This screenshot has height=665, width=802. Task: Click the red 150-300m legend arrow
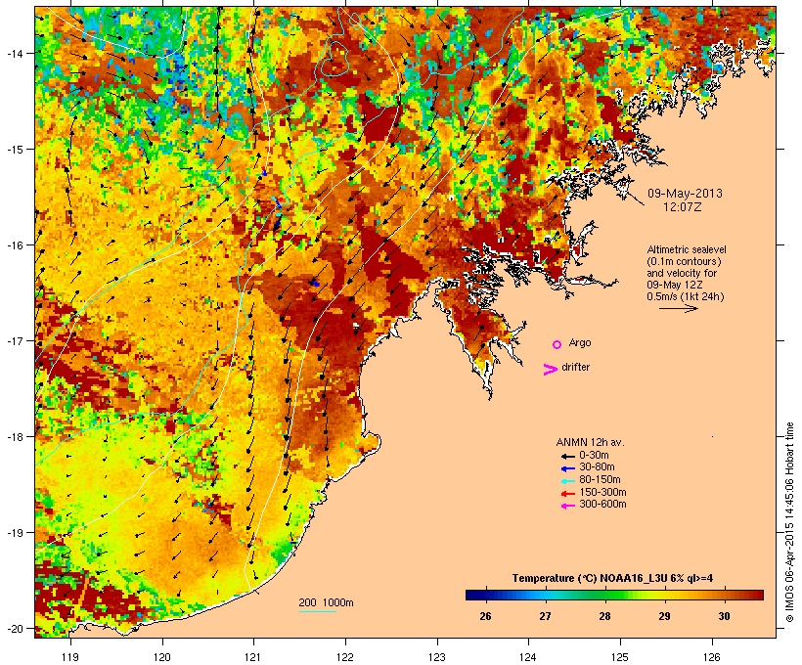pyautogui.click(x=567, y=494)
